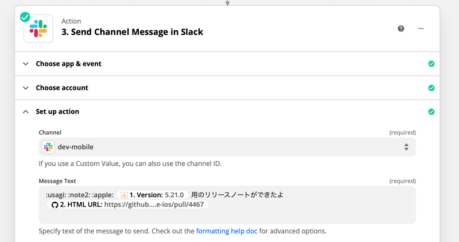459x242 pixels.
Task: Click inside the Message Text field
Action: [227, 205]
